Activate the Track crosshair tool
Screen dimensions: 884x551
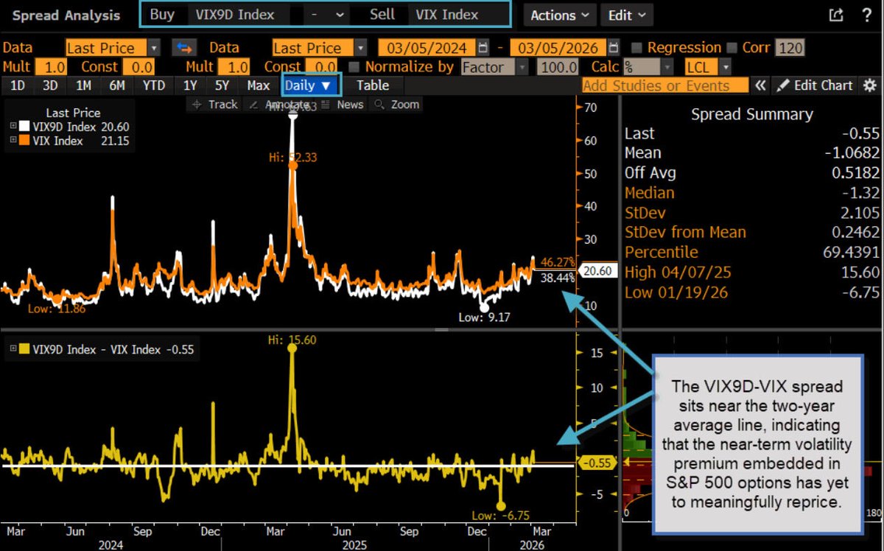tap(215, 105)
